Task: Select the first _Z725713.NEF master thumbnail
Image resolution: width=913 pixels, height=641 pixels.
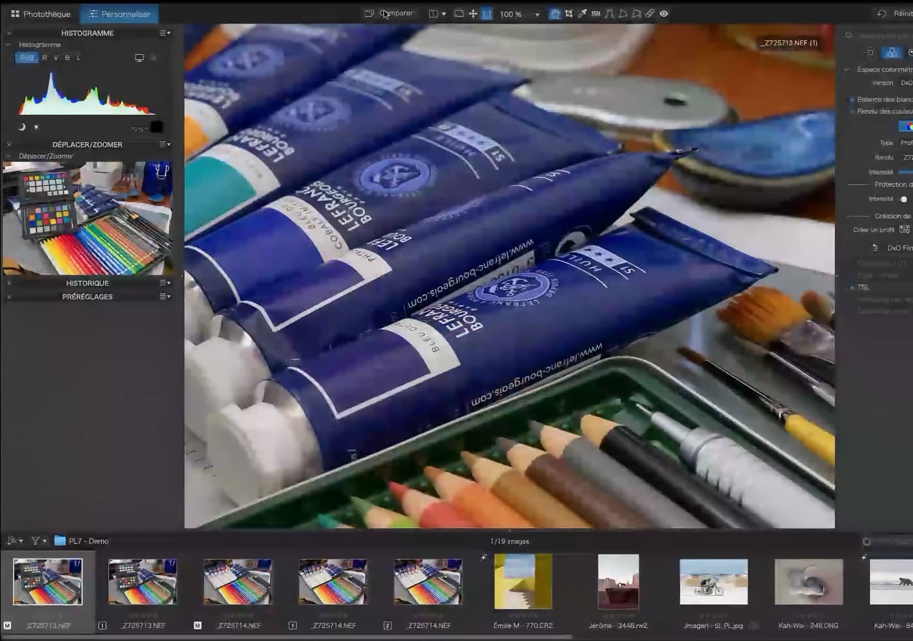Action: click(48, 582)
